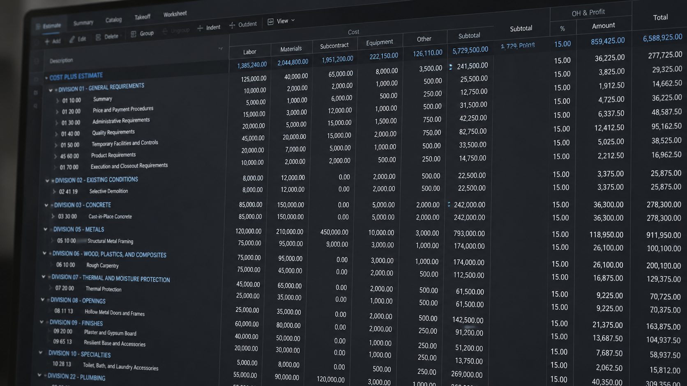687x386 pixels.
Task: Switch to the Catalog tab
Action: [x=113, y=20]
